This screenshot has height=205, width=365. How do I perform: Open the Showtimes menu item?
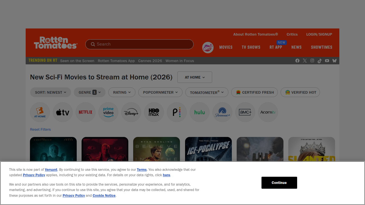(322, 47)
